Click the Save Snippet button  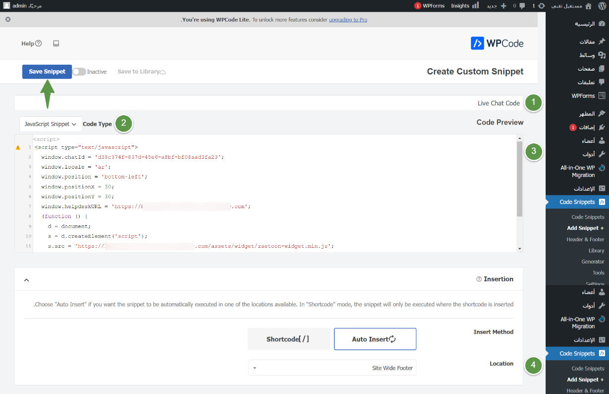click(47, 72)
